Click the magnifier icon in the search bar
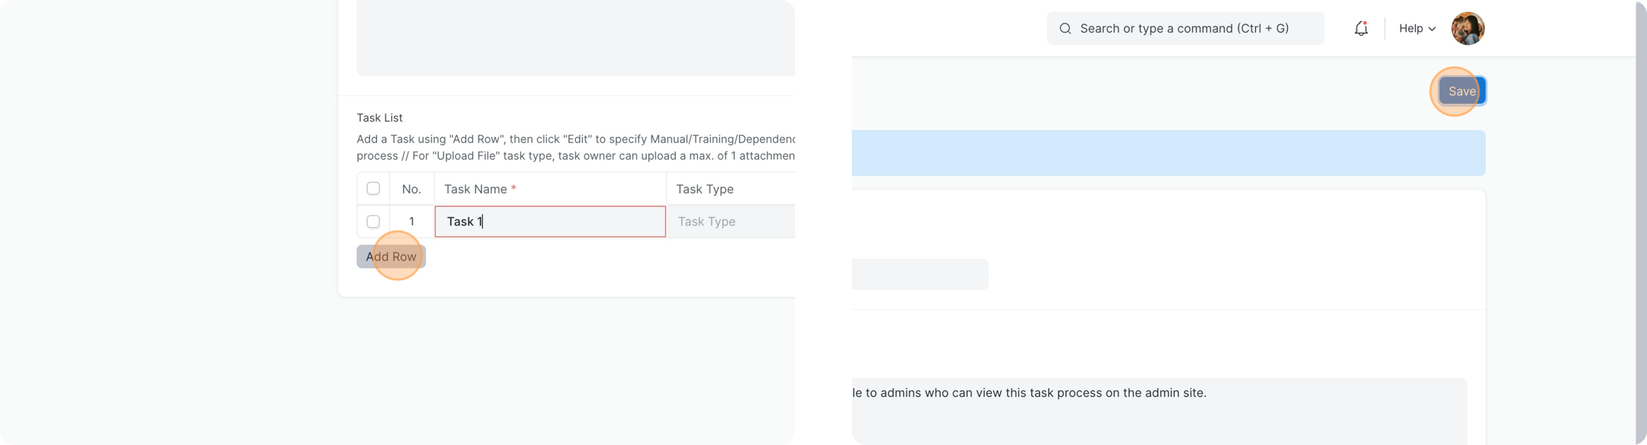 click(x=1065, y=29)
